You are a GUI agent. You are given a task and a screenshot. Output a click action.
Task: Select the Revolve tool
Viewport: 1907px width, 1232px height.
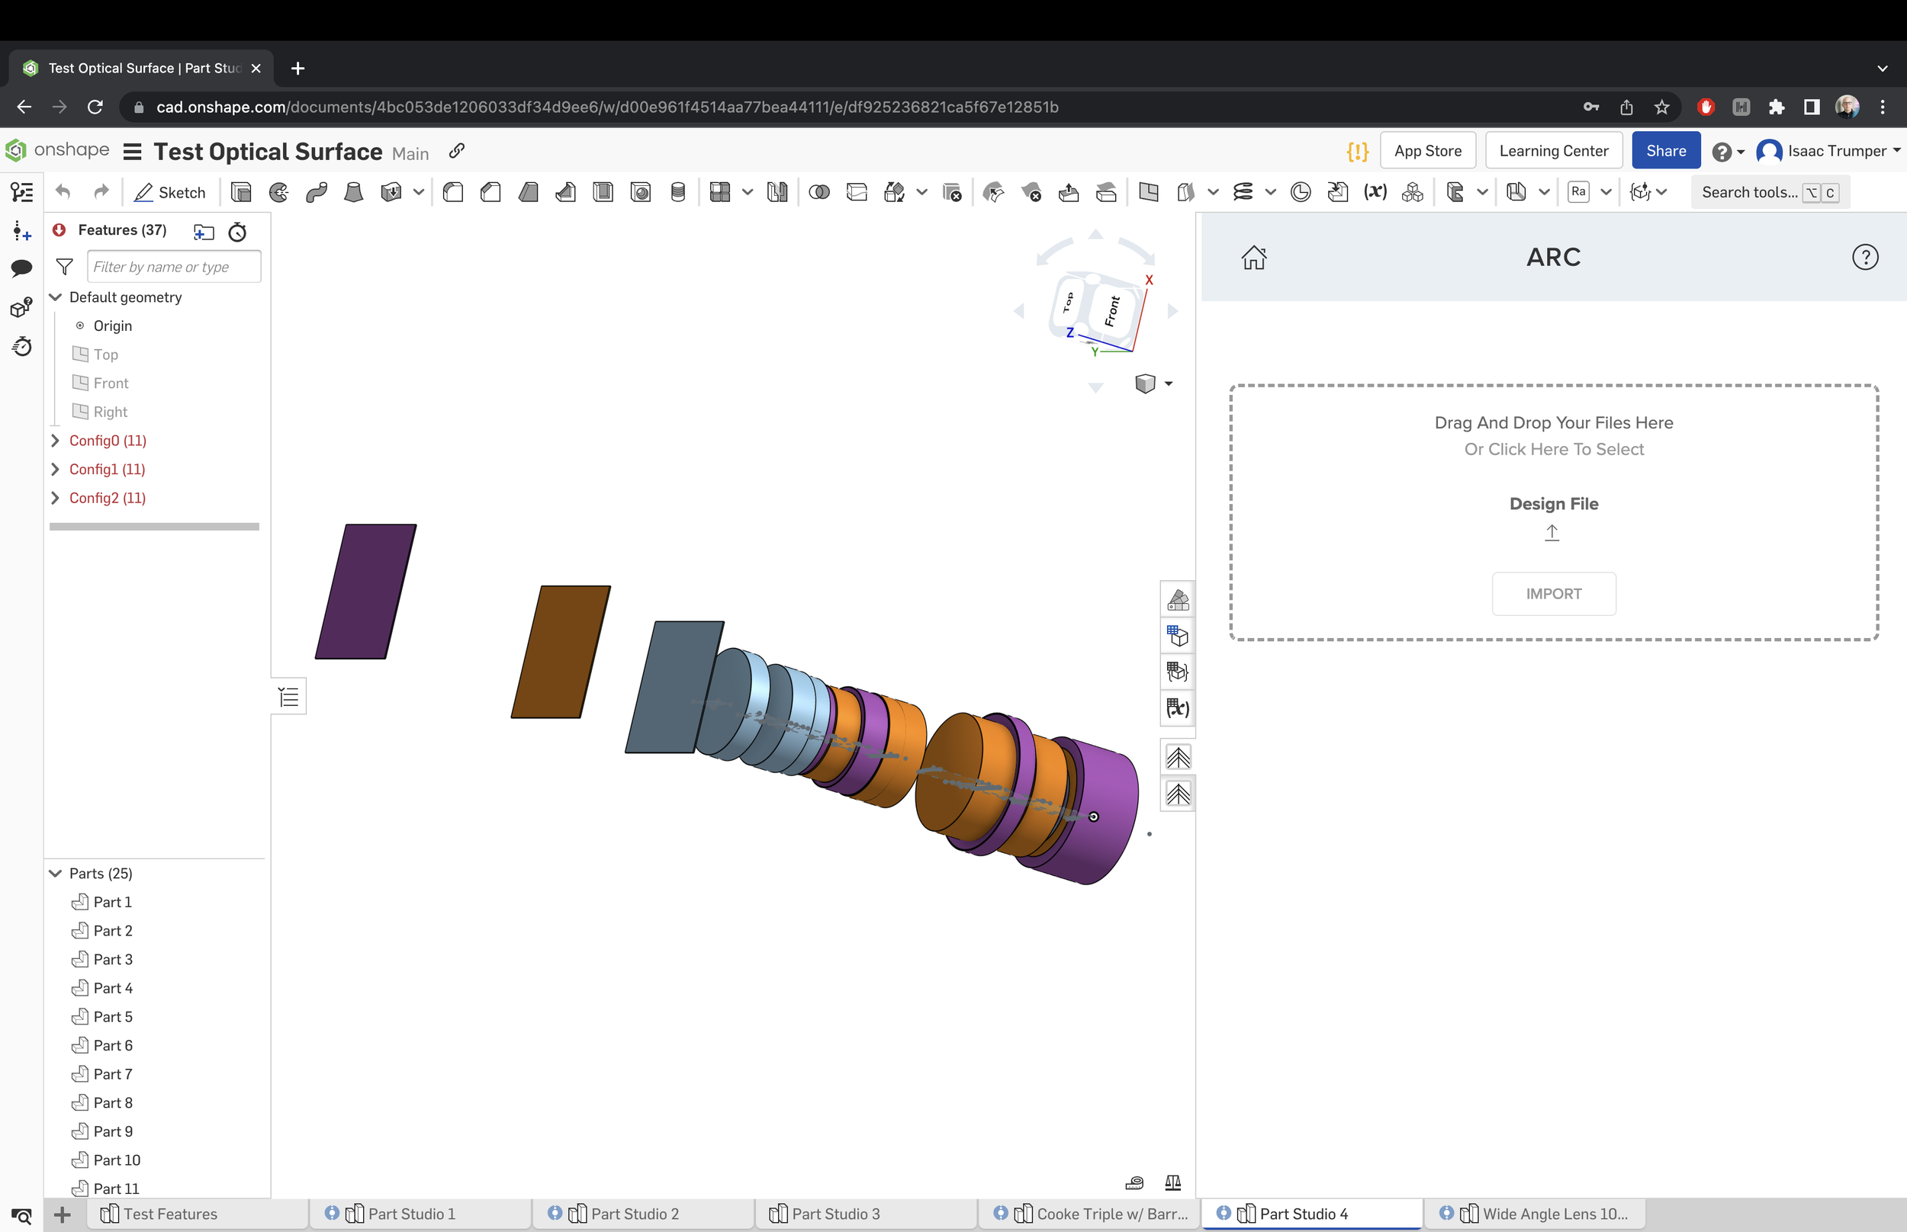[278, 192]
